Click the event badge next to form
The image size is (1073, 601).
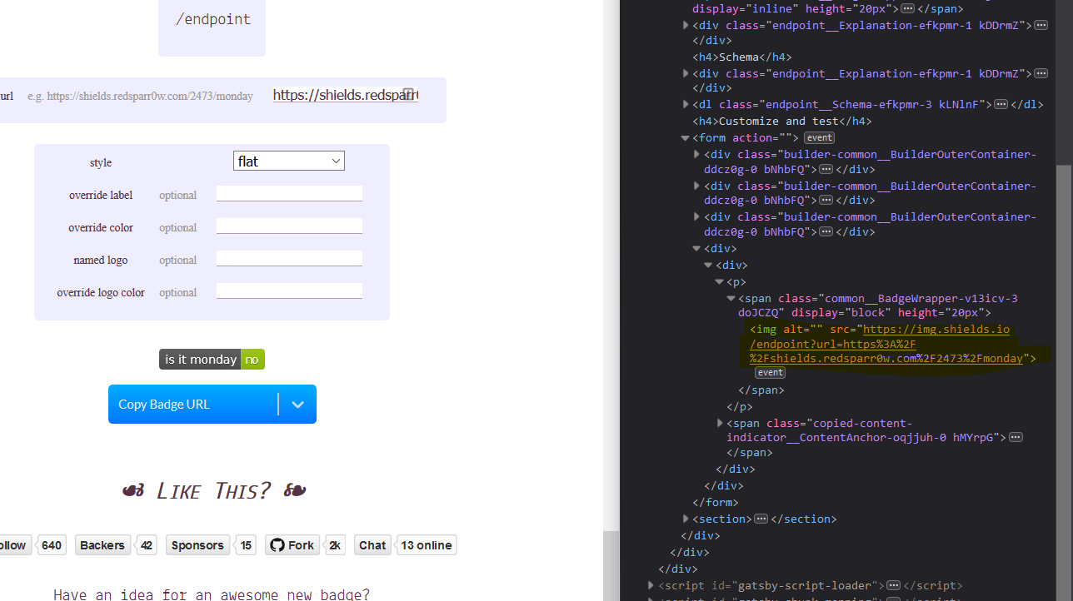(x=819, y=138)
